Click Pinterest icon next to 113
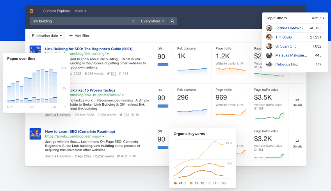 (x=120, y=74)
